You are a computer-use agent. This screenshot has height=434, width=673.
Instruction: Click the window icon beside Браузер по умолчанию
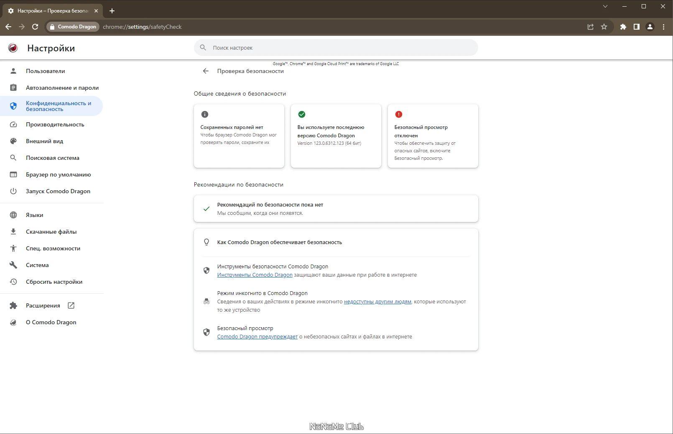[x=13, y=174]
